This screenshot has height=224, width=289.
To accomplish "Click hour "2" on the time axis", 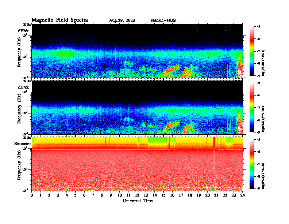I will click(49, 195).
